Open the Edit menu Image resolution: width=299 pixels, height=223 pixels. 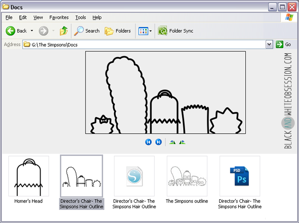23,17
